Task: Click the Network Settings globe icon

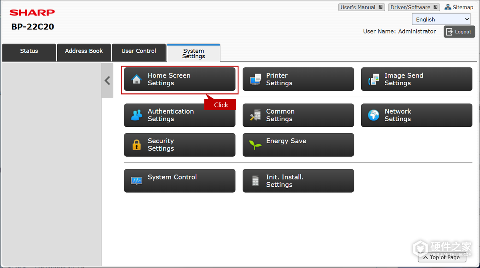Action: pos(374,115)
